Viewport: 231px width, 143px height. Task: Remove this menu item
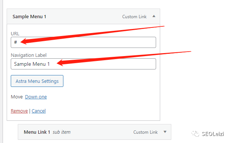click(19, 111)
